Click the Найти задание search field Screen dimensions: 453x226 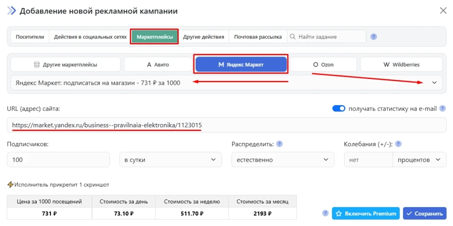point(326,37)
